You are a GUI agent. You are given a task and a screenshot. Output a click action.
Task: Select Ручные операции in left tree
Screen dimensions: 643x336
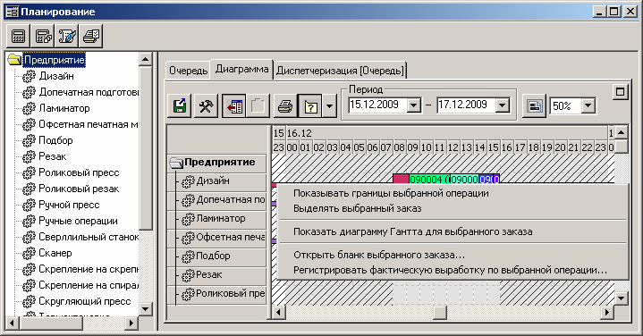[x=78, y=221]
